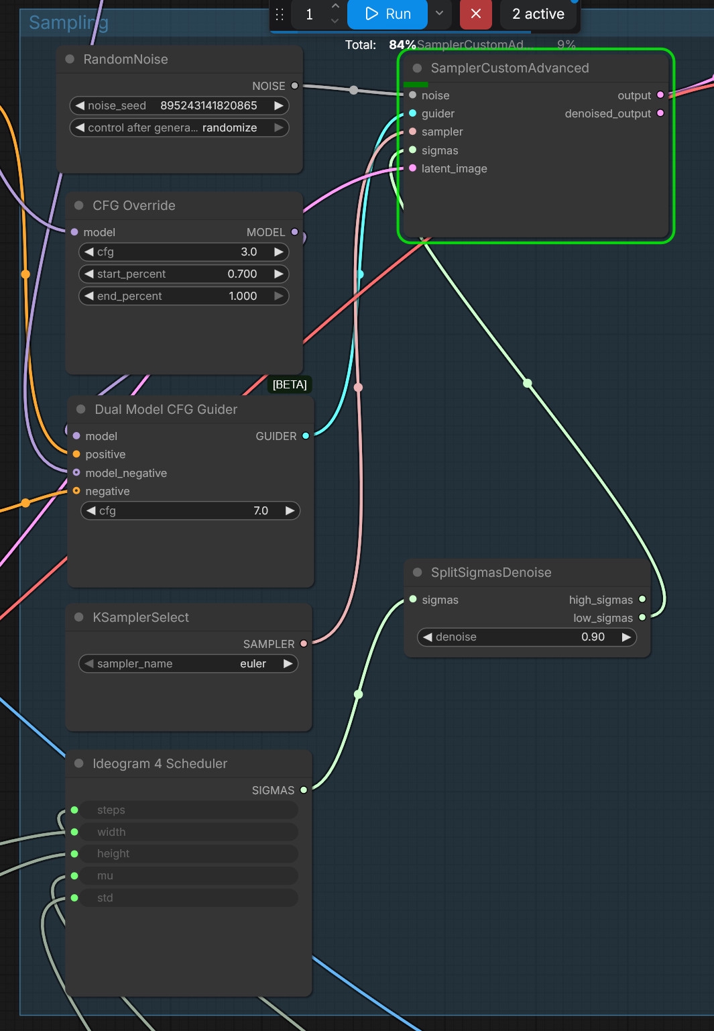Select the Sampling group title
This screenshot has height=1031, width=714.
[x=68, y=23]
